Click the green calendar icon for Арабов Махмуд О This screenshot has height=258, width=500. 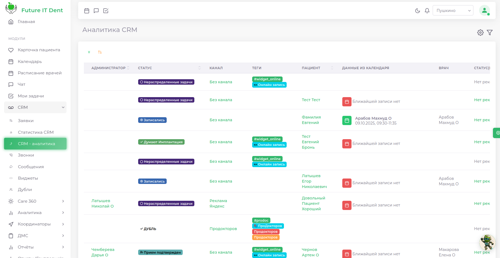[347, 120]
